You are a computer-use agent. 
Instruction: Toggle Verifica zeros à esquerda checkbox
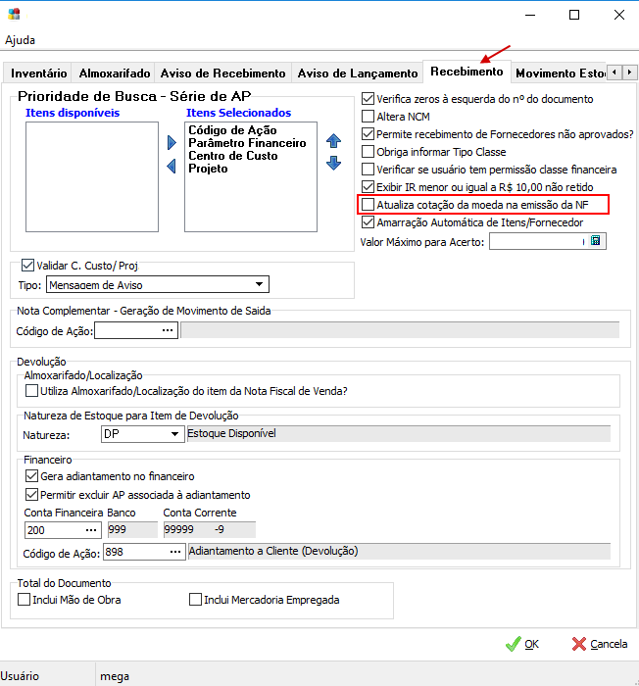[369, 98]
